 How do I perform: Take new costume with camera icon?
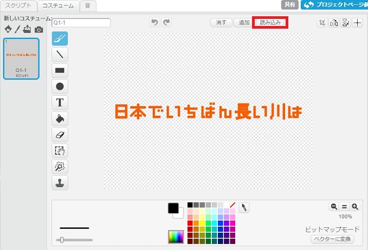click(38, 30)
